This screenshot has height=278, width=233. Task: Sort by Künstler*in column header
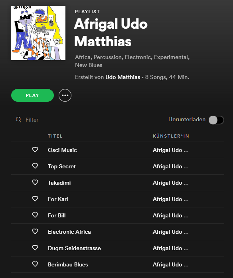171,136
